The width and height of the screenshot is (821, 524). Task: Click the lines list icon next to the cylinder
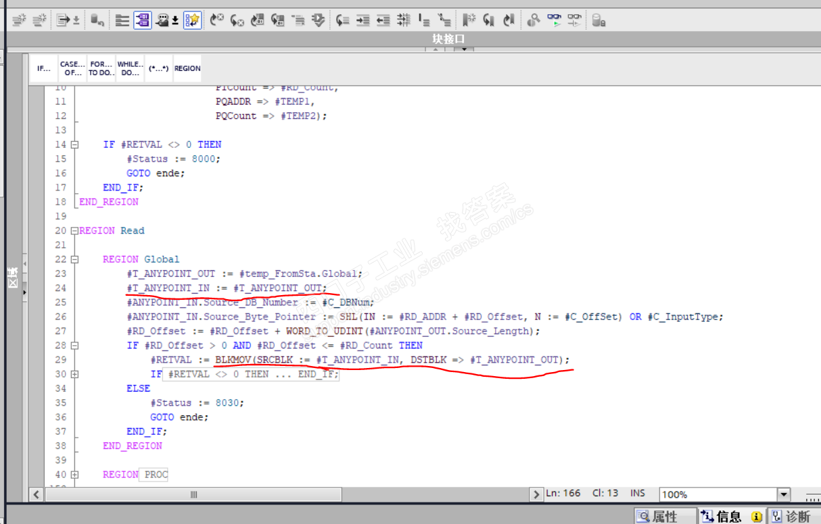point(122,20)
